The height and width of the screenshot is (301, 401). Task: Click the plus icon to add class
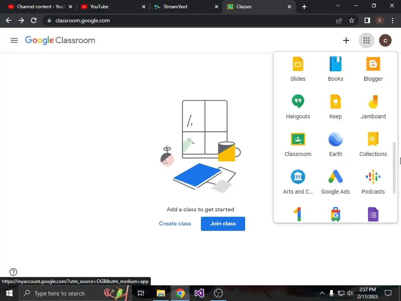pyautogui.click(x=346, y=40)
